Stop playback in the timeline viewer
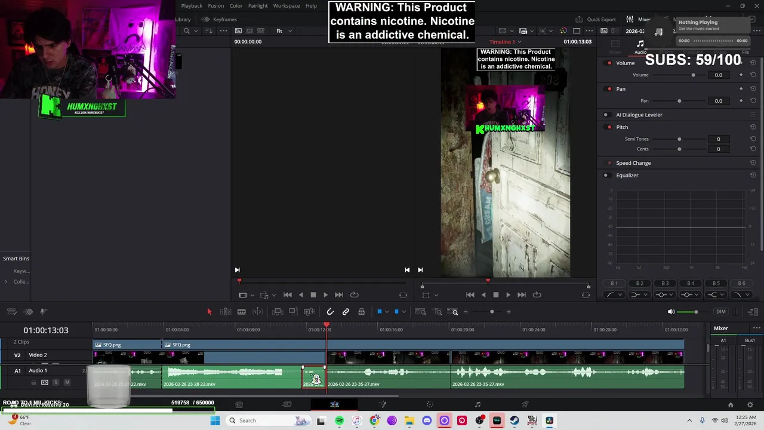 point(495,294)
